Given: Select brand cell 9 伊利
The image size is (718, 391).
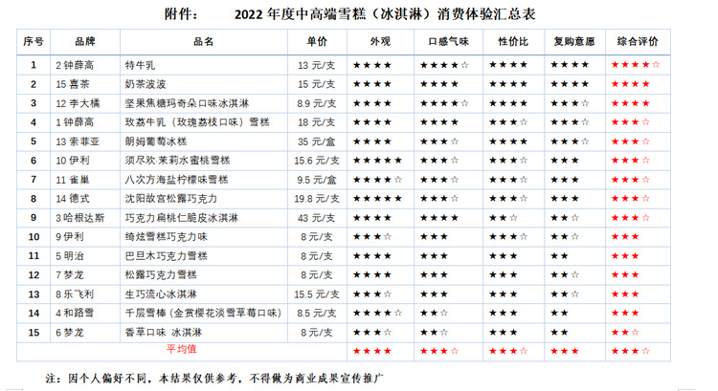Looking at the screenshot, I should click(x=70, y=237).
